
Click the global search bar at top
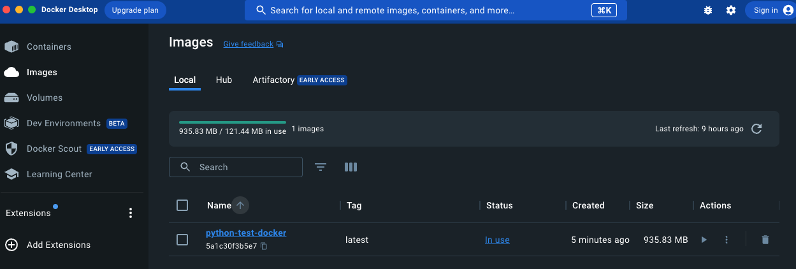coord(435,10)
